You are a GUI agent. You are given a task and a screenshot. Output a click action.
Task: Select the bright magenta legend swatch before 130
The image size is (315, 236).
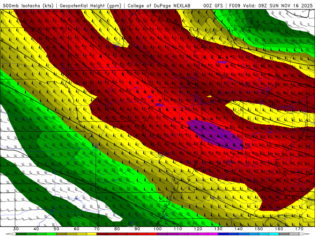213,234
